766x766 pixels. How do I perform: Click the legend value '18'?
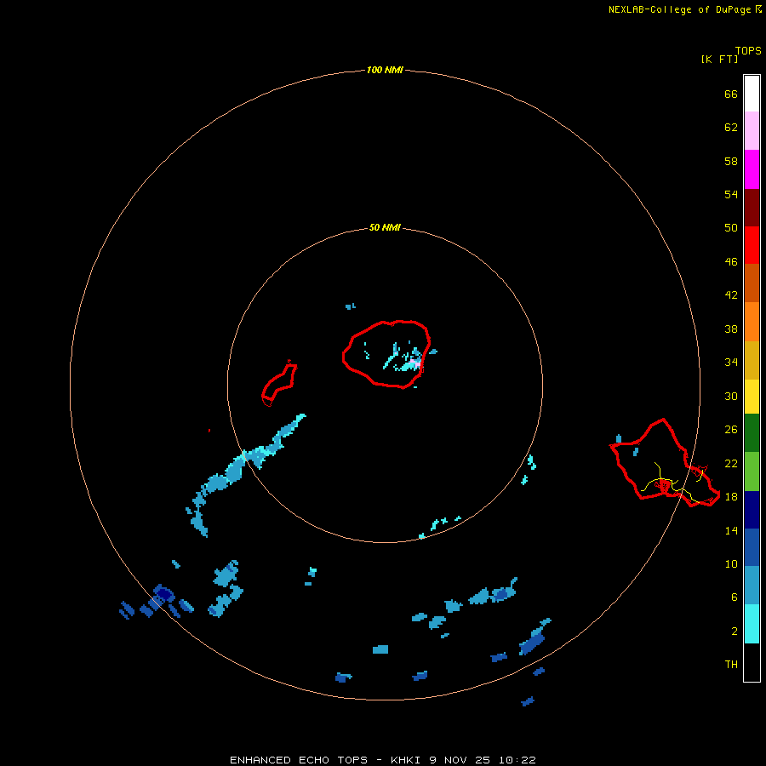[x=731, y=496]
